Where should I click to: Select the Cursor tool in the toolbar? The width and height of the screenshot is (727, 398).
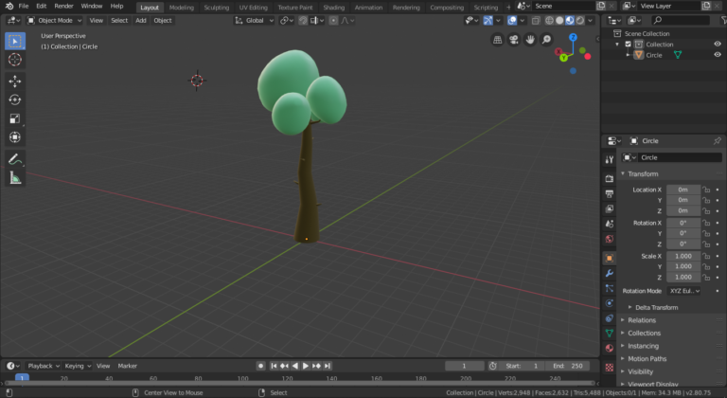(x=15, y=60)
